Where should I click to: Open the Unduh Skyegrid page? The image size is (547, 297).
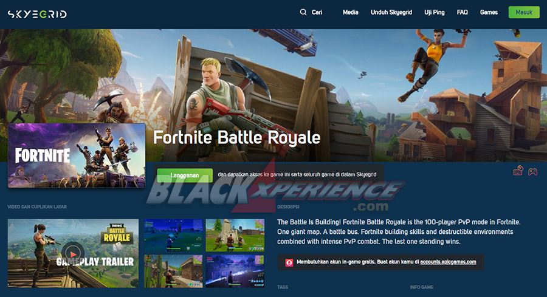point(391,12)
